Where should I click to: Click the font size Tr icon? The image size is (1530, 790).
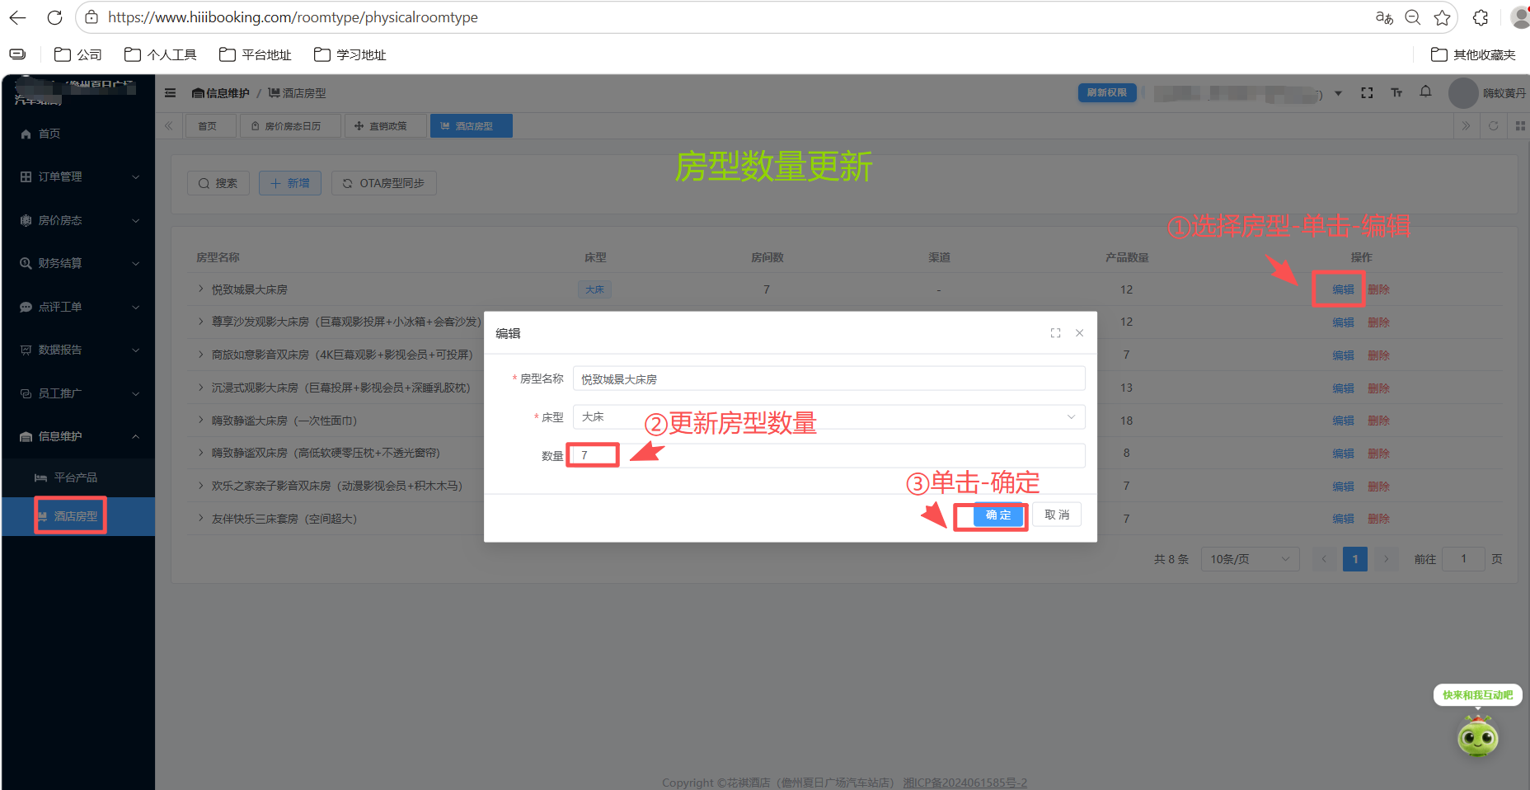click(x=1396, y=92)
